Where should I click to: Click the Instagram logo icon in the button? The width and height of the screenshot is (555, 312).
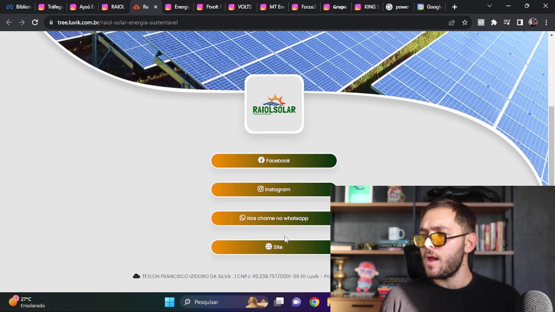click(x=261, y=189)
